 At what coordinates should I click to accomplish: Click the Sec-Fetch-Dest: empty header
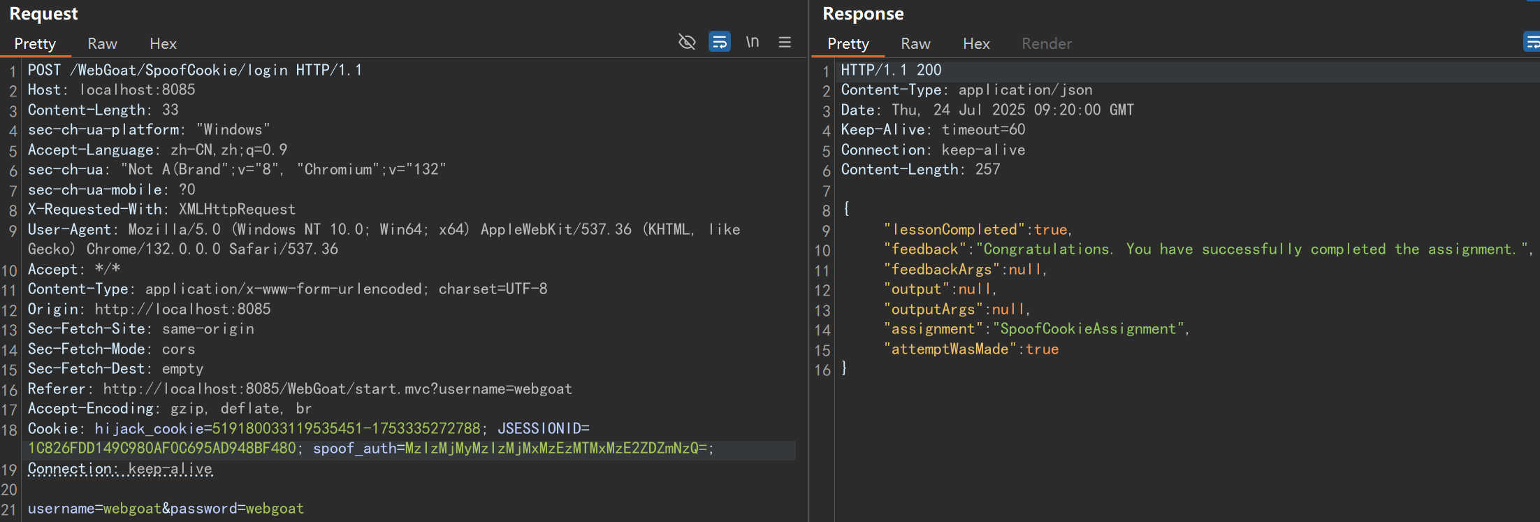(x=116, y=368)
